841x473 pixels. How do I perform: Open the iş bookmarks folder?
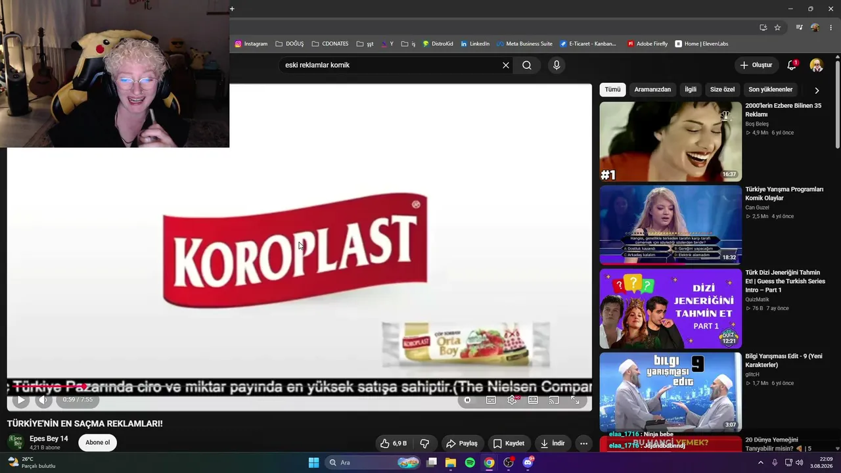[x=408, y=44]
